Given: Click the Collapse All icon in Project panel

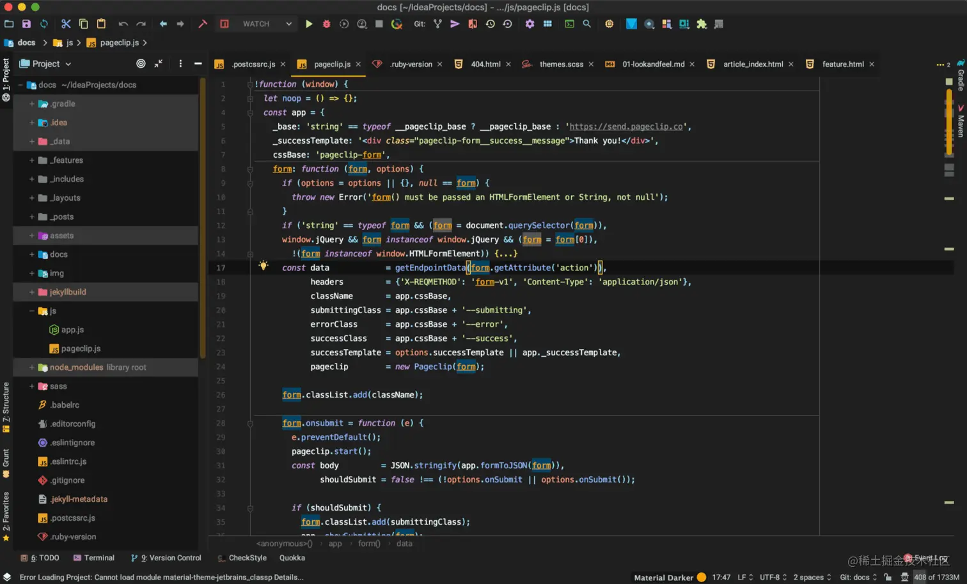Looking at the screenshot, I should 158,63.
